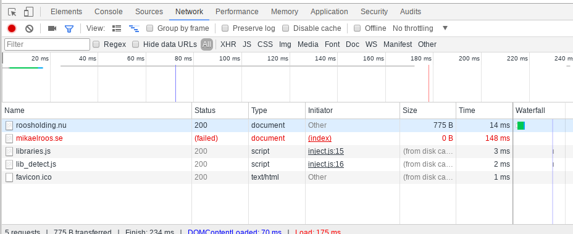Click the favicon.ico blank file icon
Image resolution: width=573 pixels, height=234 pixels.
coord(9,177)
